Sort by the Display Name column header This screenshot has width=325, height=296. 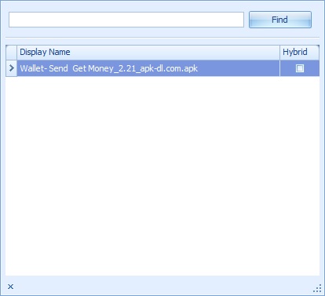(x=148, y=52)
